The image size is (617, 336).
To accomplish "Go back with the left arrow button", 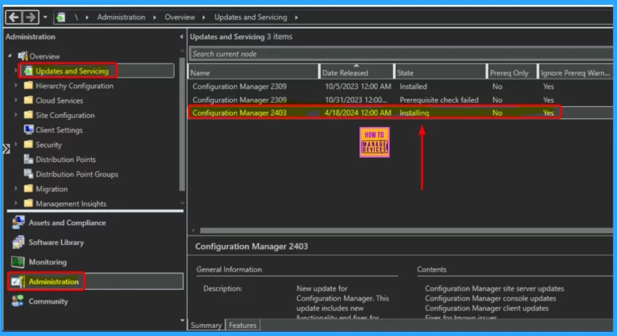I will coord(13,17).
